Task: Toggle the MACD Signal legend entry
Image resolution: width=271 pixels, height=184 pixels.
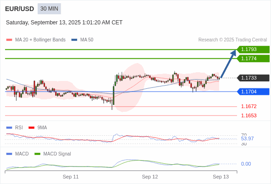Action: [x=53, y=154]
